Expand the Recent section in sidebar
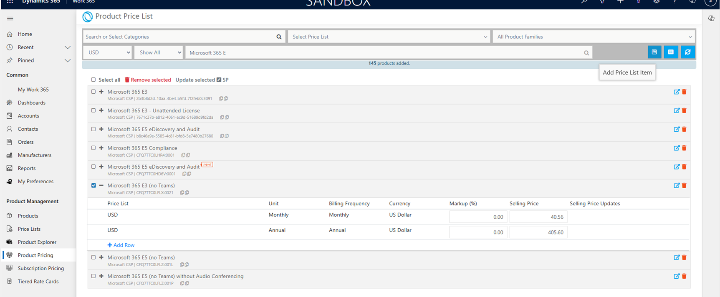 tap(68, 47)
